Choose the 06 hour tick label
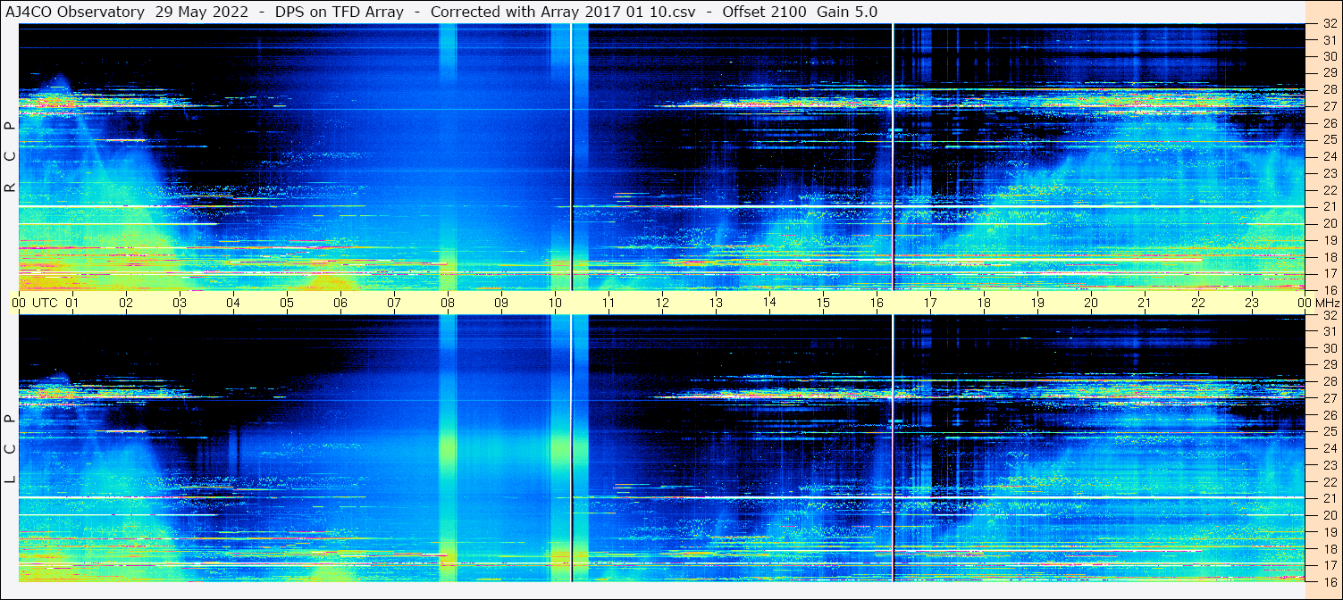This screenshot has height=600, width=1343. [340, 303]
